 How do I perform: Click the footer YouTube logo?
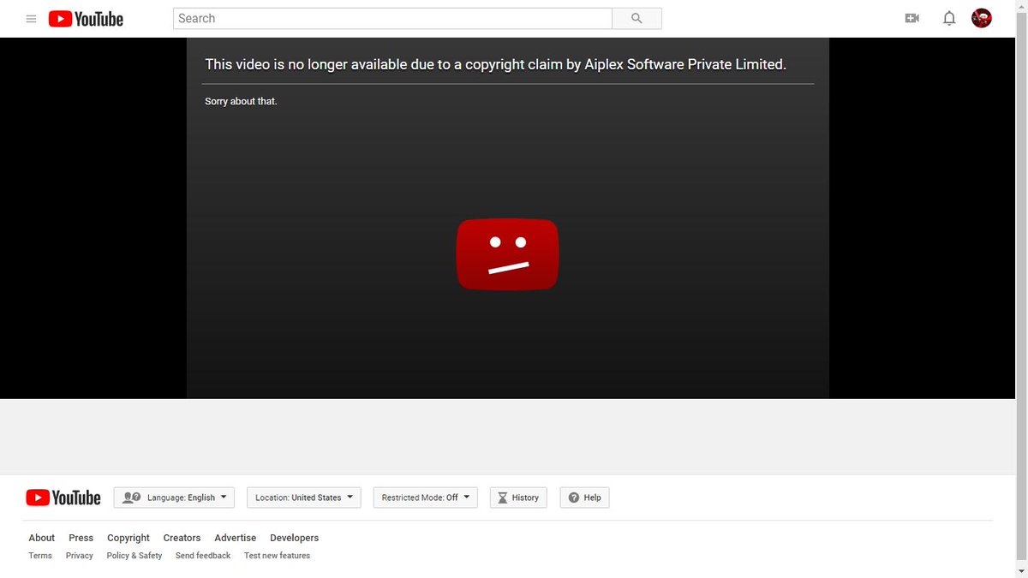[63, 498]
